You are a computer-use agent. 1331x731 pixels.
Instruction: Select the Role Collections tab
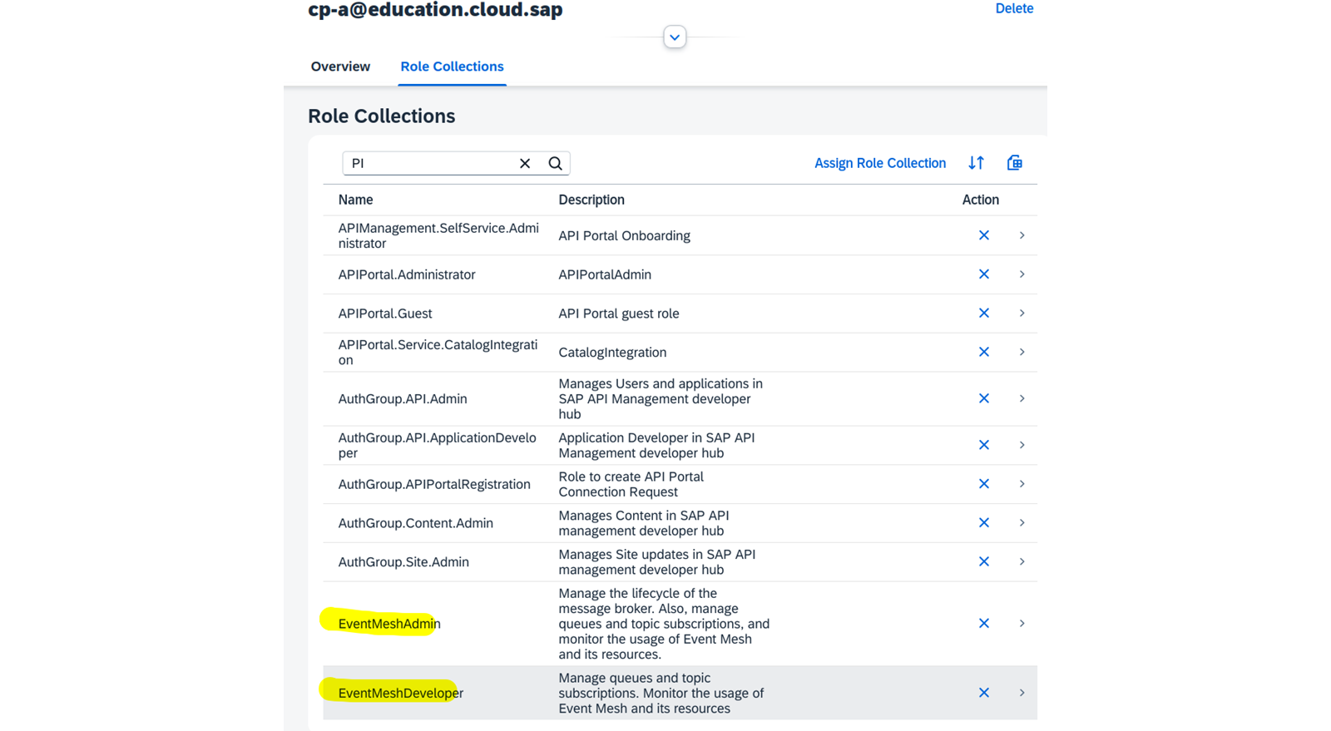pyautogui.click(x=452, y=67)
